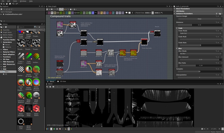Screen dimensions: 224x133
Task: Choose the Trails Colour node icon
Action: coord(29,56)
